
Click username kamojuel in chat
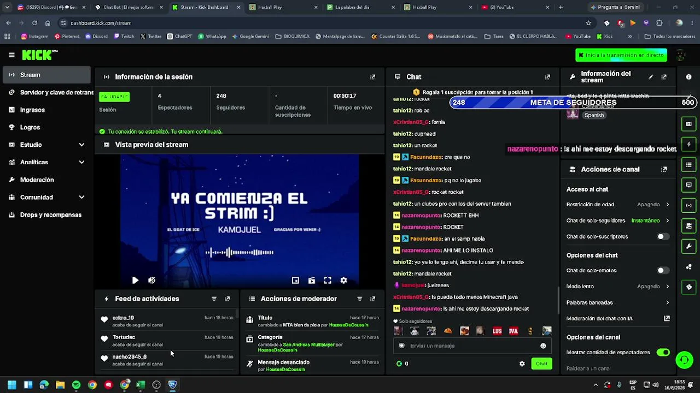click(413, 285)
